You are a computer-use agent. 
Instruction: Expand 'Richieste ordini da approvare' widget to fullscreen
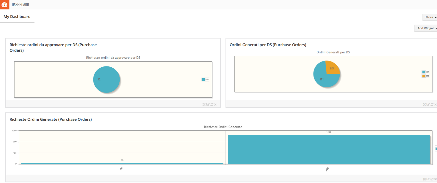point(204,104)
